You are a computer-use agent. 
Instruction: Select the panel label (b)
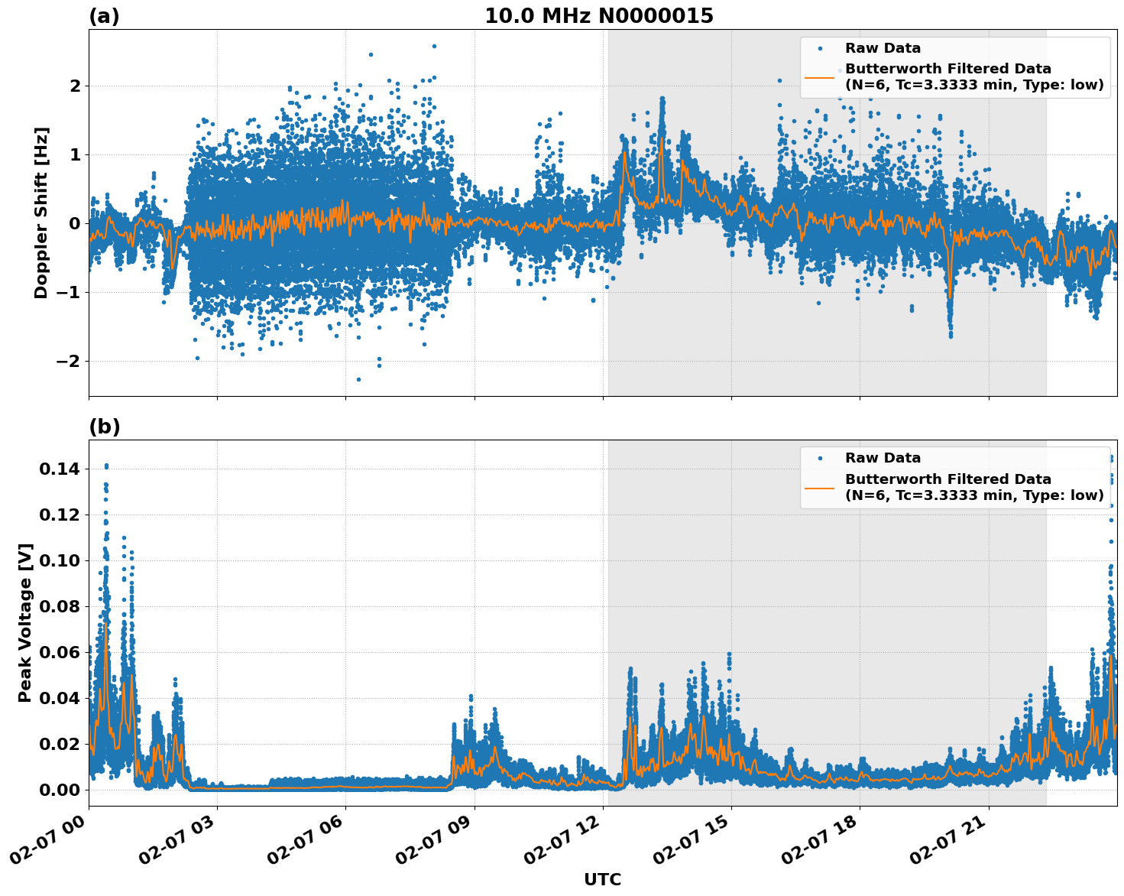[x=105, y=427]
